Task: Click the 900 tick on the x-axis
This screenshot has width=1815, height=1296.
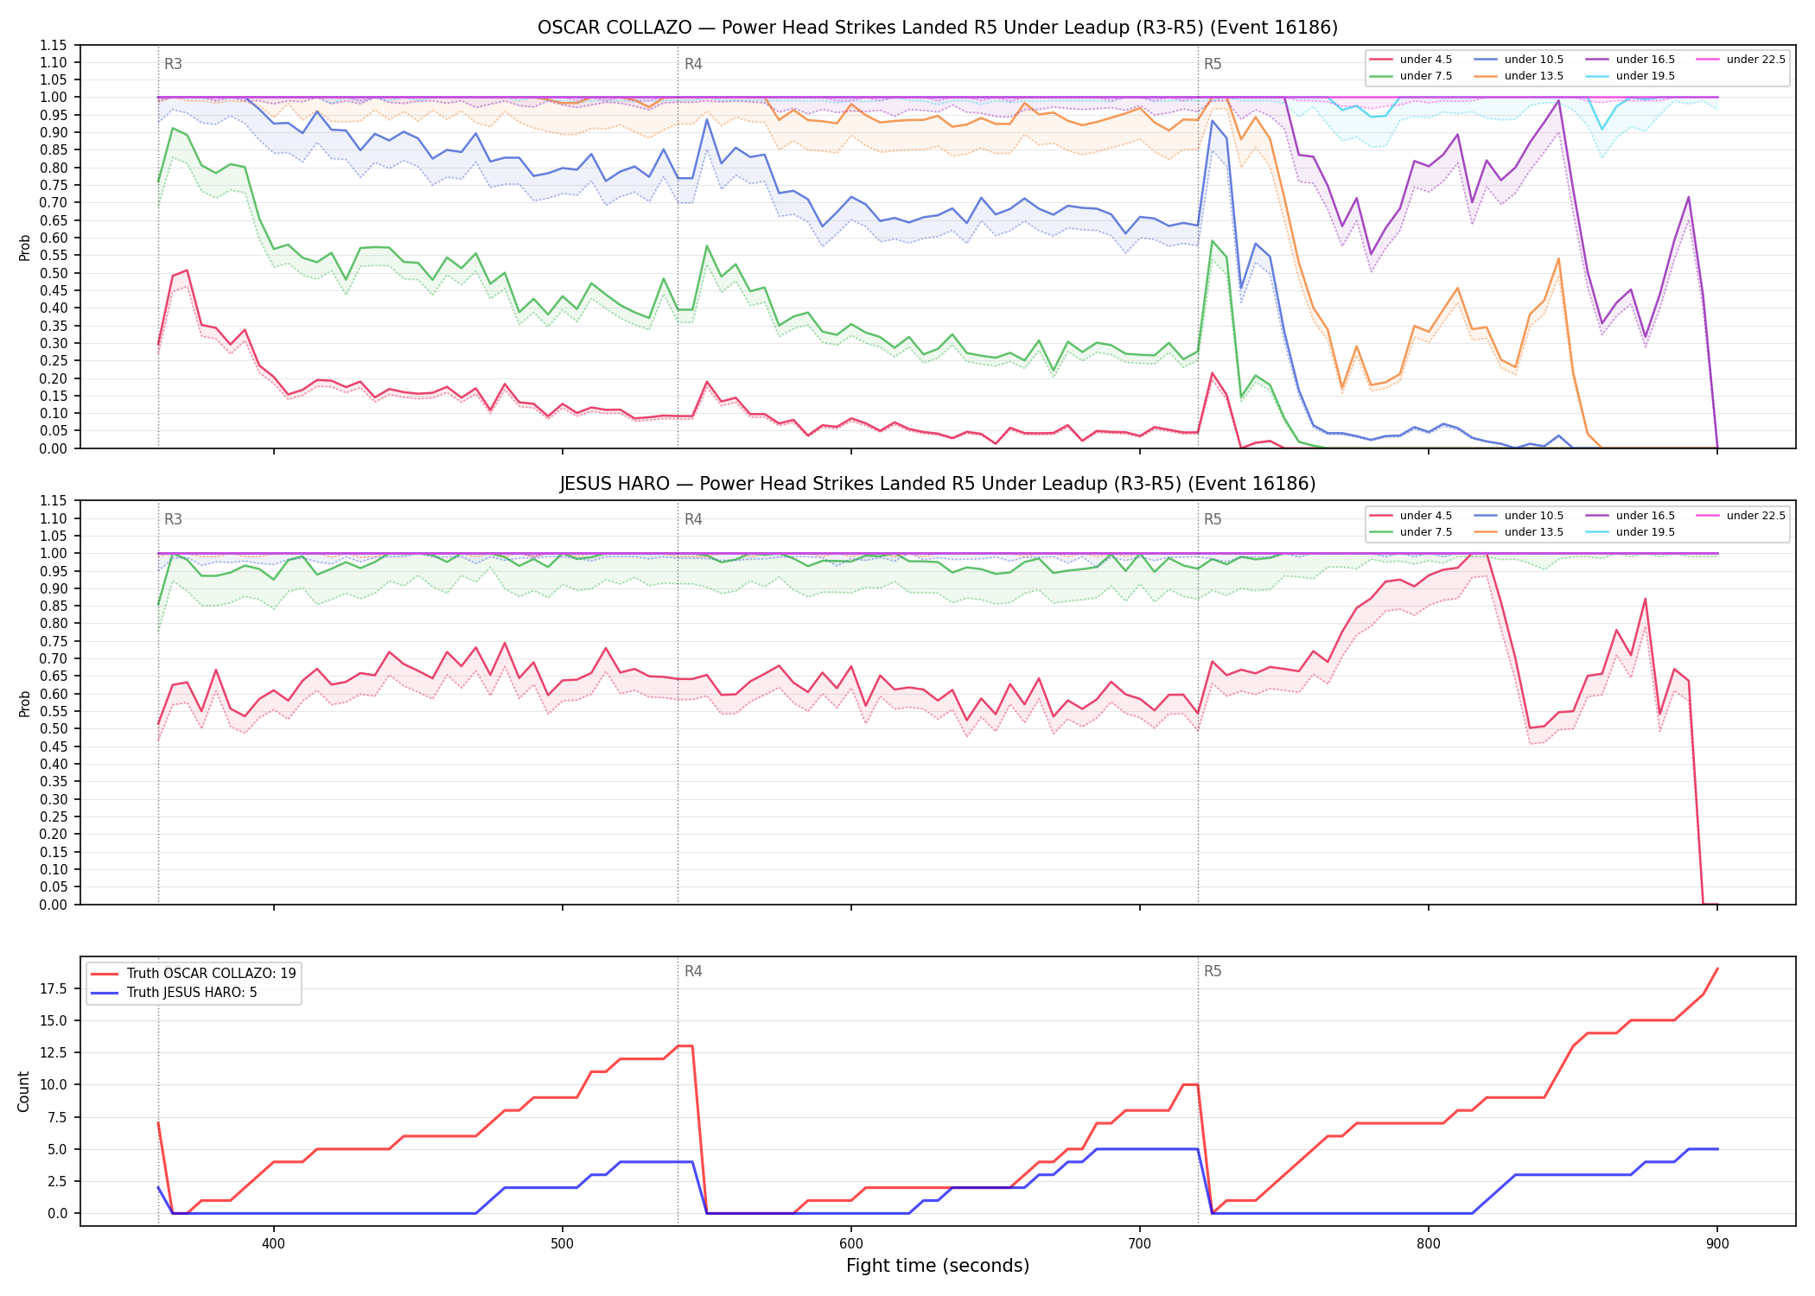Action: pyautogui.click(x=1717, y=1243)
